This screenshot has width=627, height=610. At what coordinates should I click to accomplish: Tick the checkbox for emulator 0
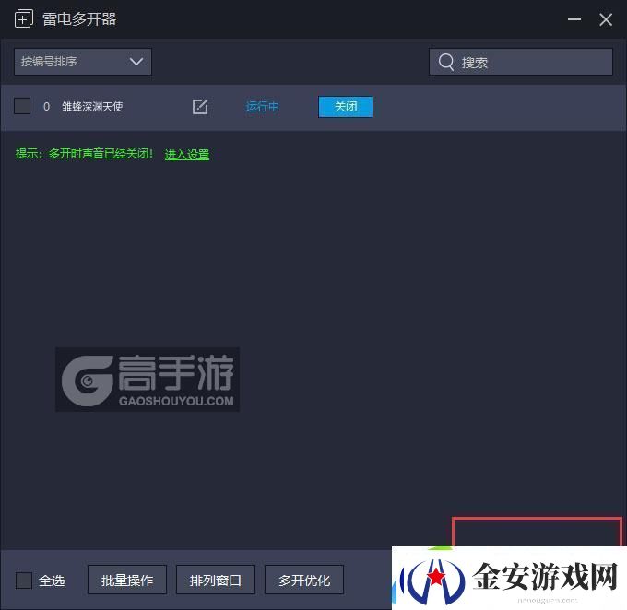(22, 106)
